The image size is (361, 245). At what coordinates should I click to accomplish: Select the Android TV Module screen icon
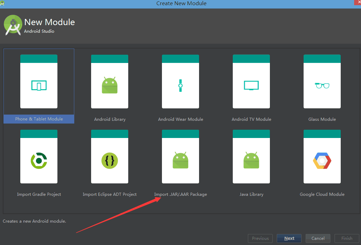click(x=251, y=85)
